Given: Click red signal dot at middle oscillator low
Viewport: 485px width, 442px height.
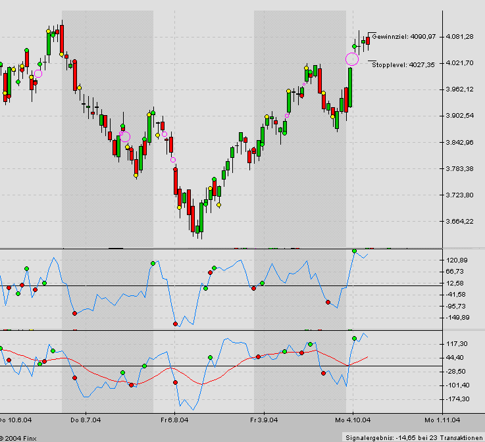Looking at the screenshot, I should [175, 324].
